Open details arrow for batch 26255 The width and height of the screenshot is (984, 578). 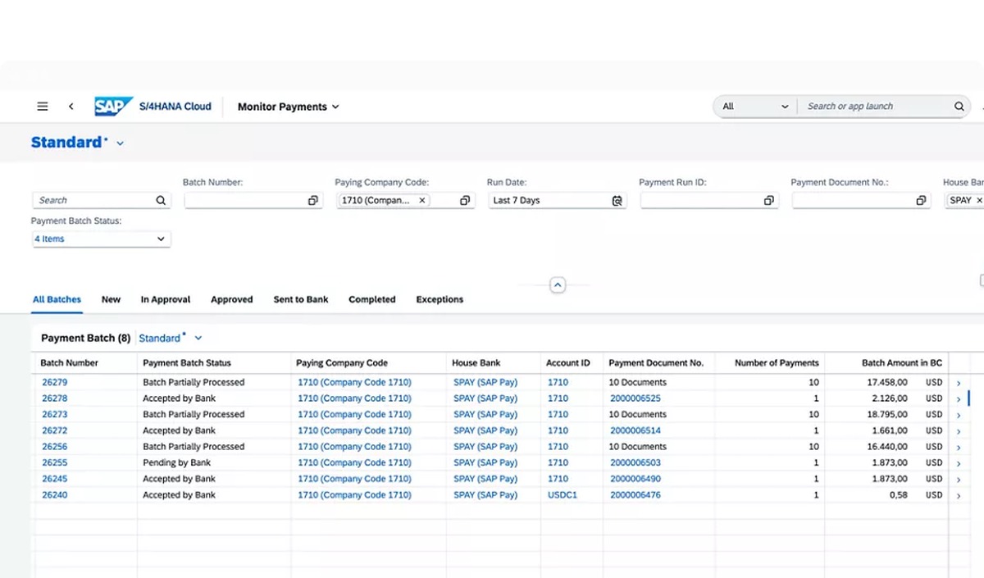click(959, 463)
